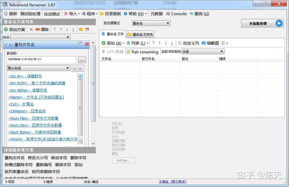Click Customize columns (自定义列) icon
289x187 pixels.
[x=180, y=43]
